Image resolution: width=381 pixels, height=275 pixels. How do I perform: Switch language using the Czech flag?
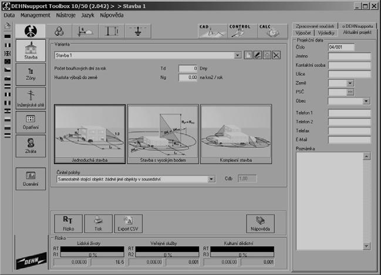[8, 70]
